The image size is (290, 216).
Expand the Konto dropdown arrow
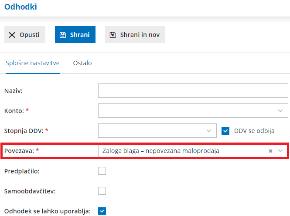280,111
